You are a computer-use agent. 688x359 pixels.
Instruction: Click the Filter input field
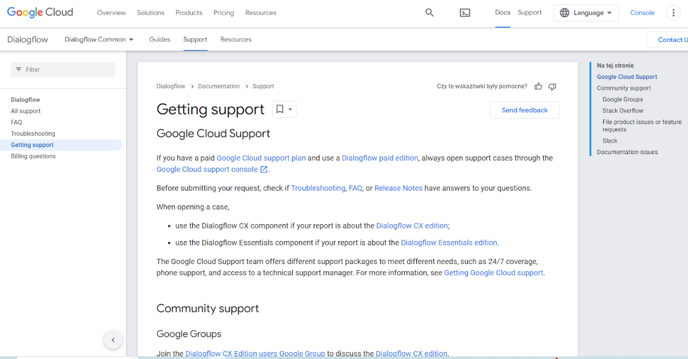pos(63,70)
